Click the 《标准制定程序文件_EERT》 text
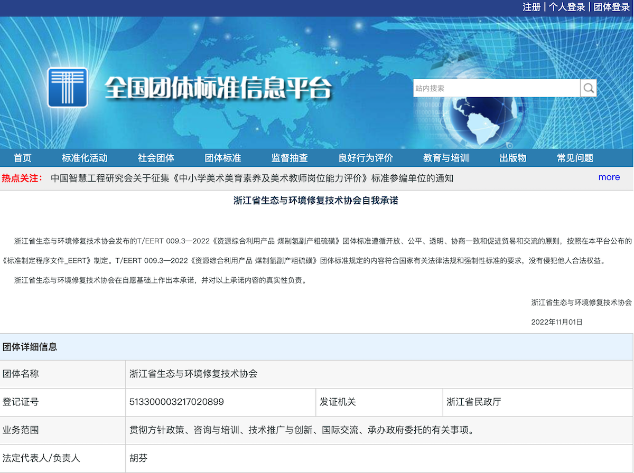The width and height of the screenshot is (634, 473). pos(48,261)
